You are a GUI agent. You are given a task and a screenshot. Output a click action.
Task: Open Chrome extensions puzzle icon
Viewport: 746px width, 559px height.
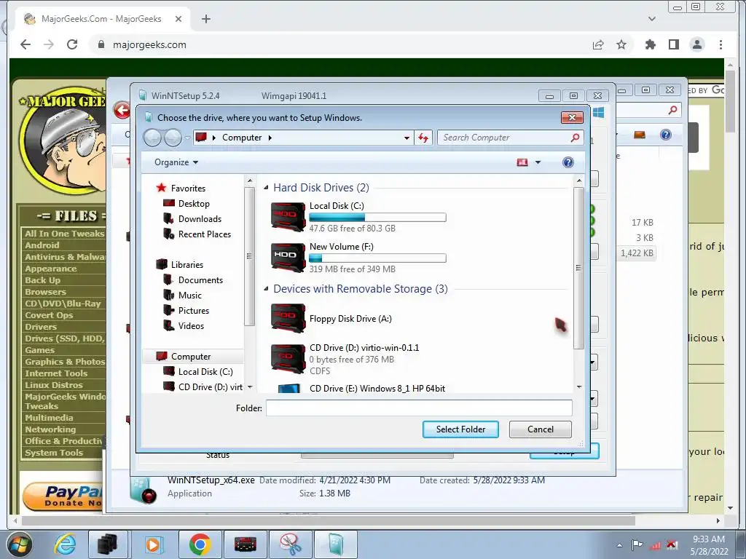[650, 44]
